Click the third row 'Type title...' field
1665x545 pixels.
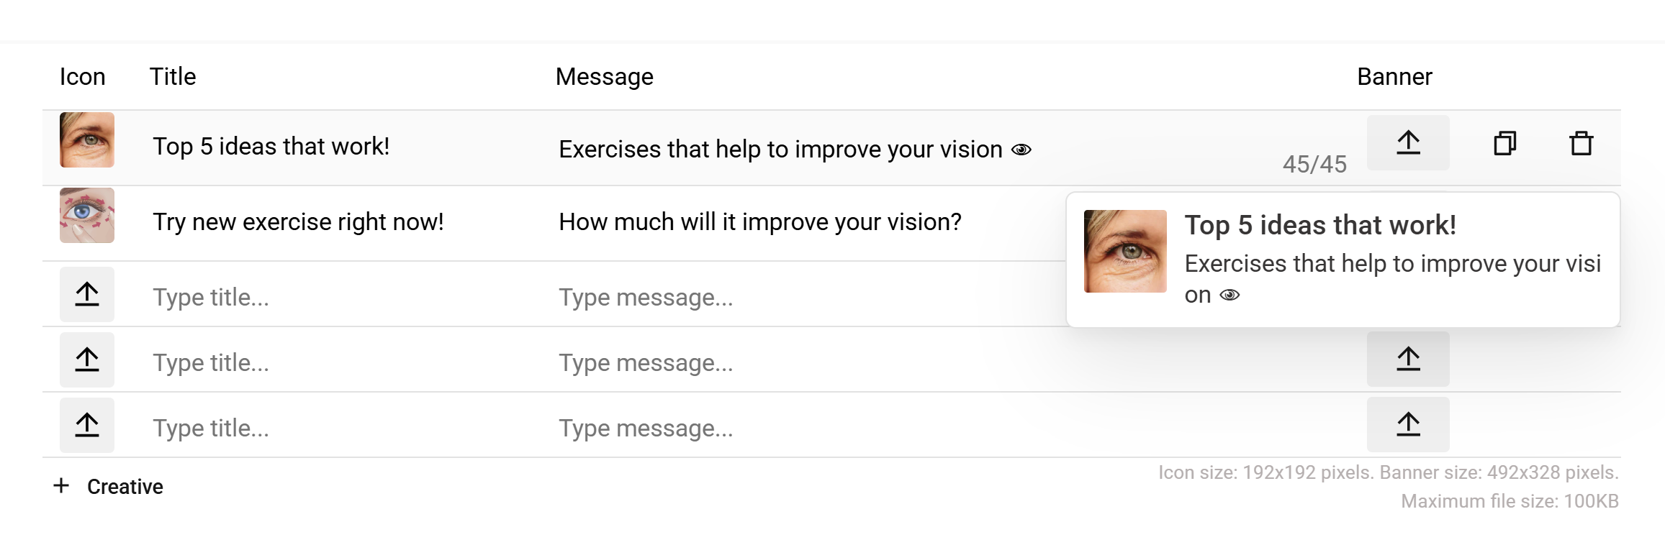pyautogui.click(x=210, y=298)
